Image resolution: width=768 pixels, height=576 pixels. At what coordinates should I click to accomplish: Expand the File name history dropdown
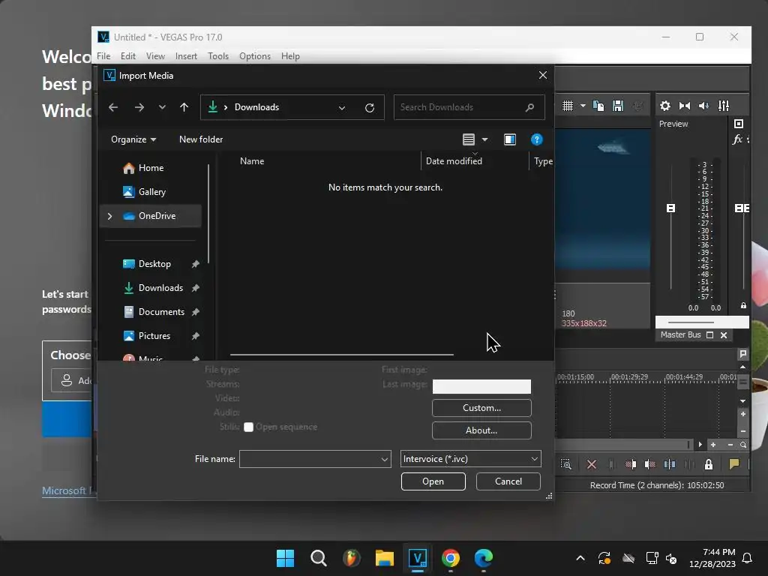(385, 460)
